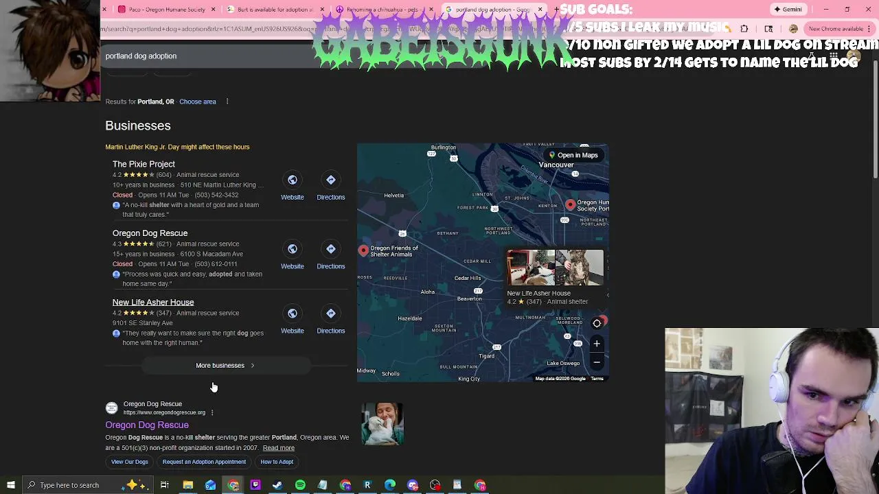Open options menu for oregondogrescue.org result
The image size is (879, 494).
click(212, 412)
